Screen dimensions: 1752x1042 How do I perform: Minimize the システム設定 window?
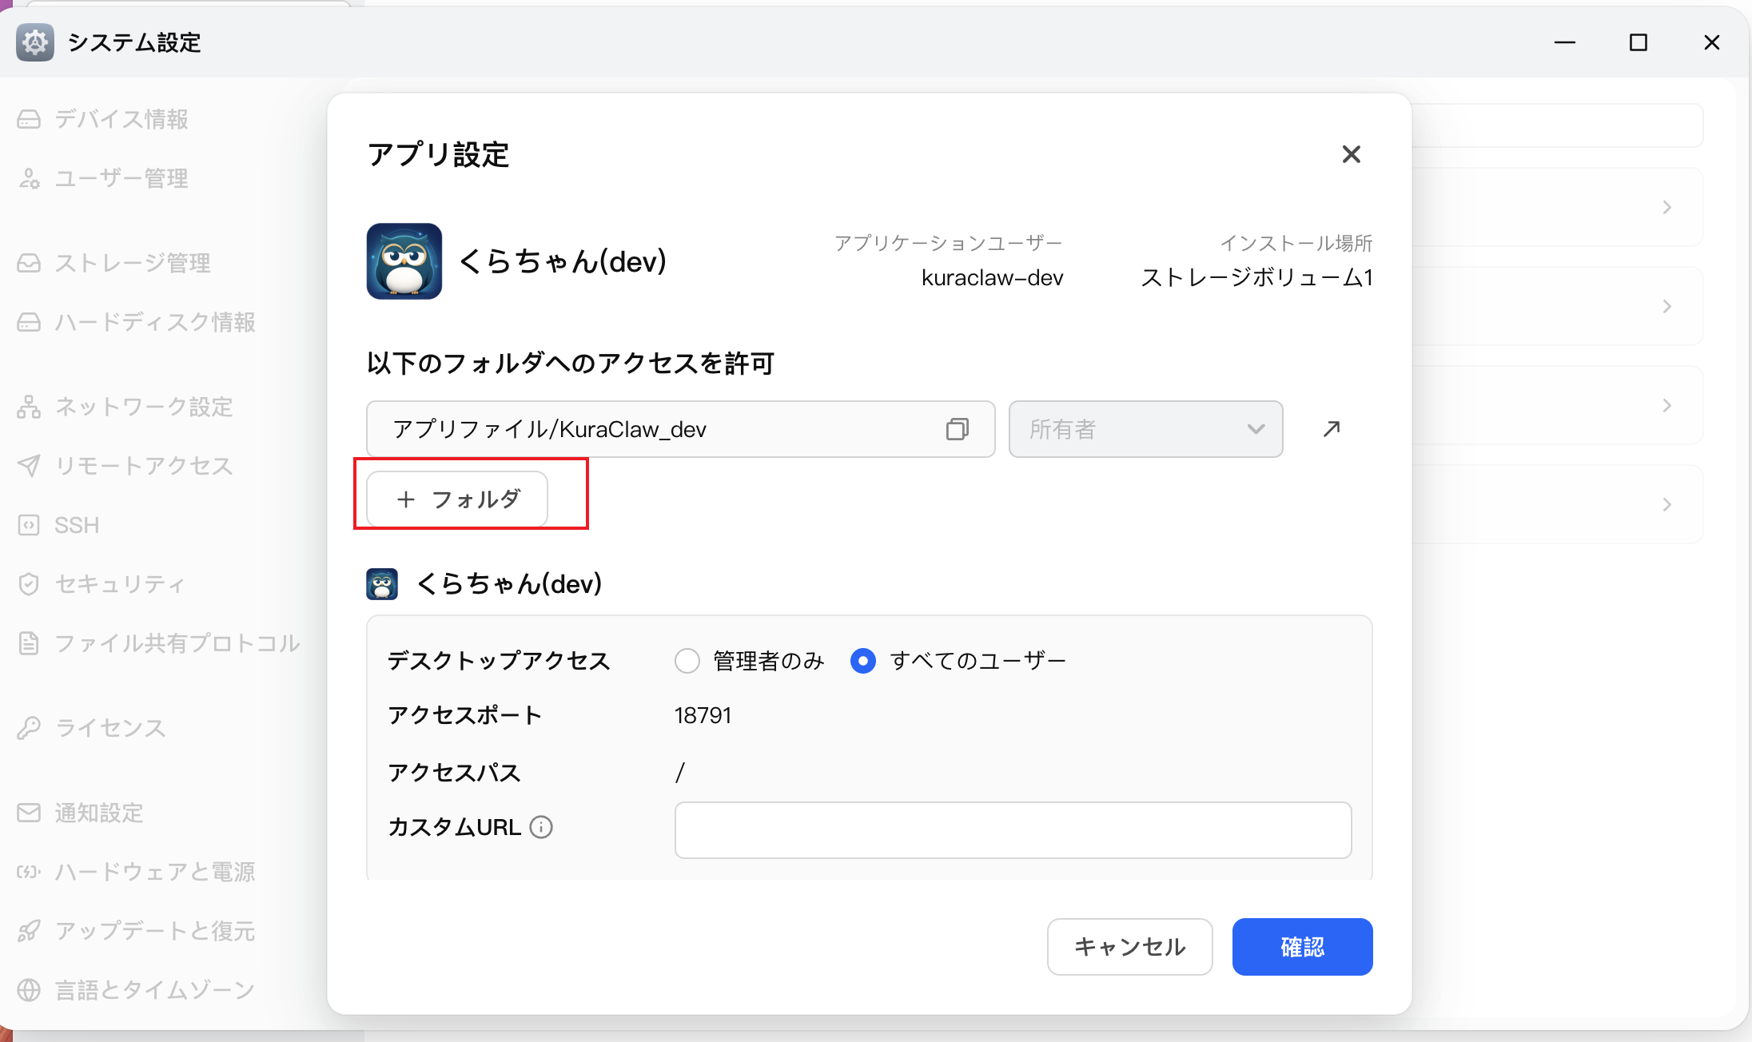click(x=1565, y=42)
